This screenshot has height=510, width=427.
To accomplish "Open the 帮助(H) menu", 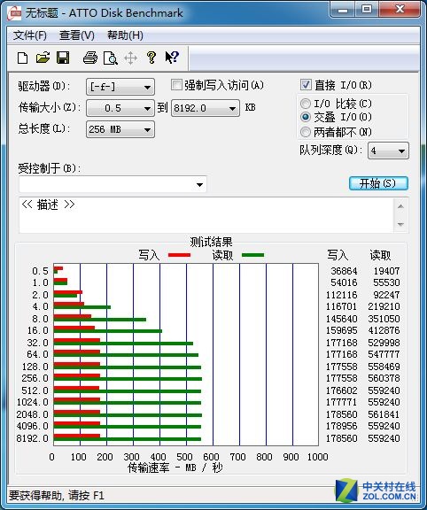I will pos(125,35).
